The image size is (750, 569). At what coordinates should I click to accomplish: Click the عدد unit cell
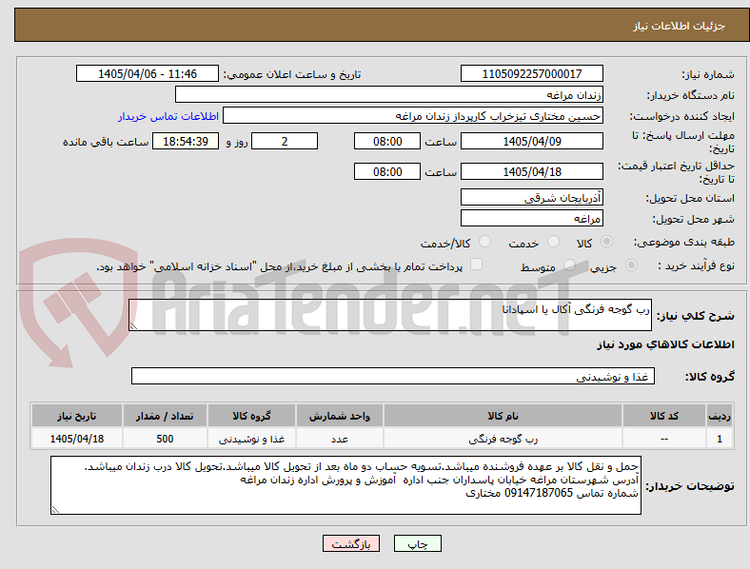[x=340, y=439]
